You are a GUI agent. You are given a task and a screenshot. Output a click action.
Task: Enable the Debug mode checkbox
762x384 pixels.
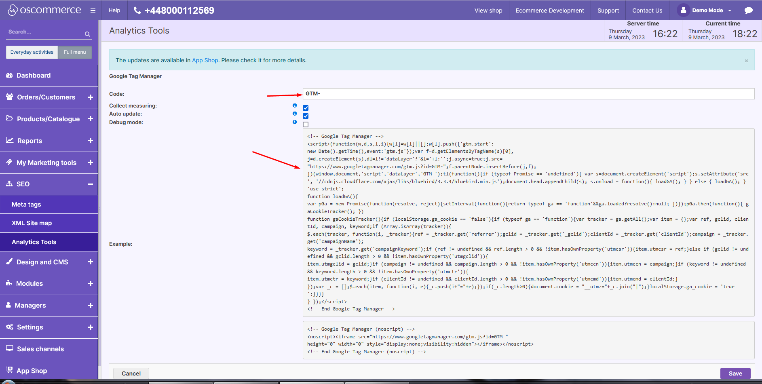306,124
